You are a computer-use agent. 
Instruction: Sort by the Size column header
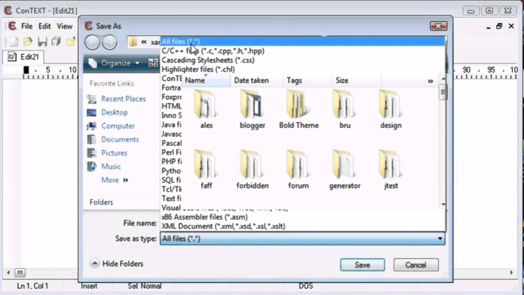click(x=356, y=80)
